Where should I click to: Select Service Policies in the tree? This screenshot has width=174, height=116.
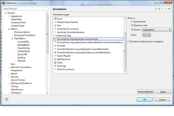[18, 80]
